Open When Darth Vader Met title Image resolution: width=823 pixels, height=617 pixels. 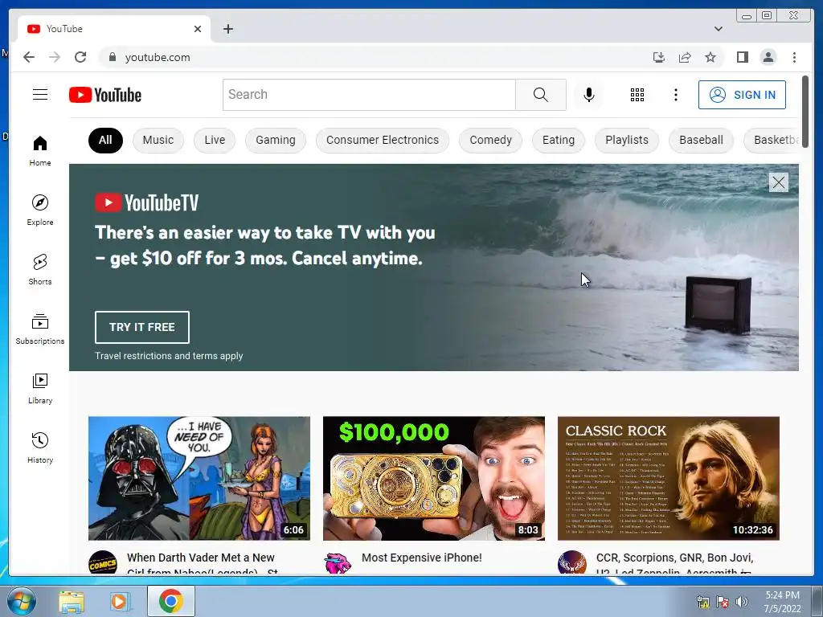(203, 564)
